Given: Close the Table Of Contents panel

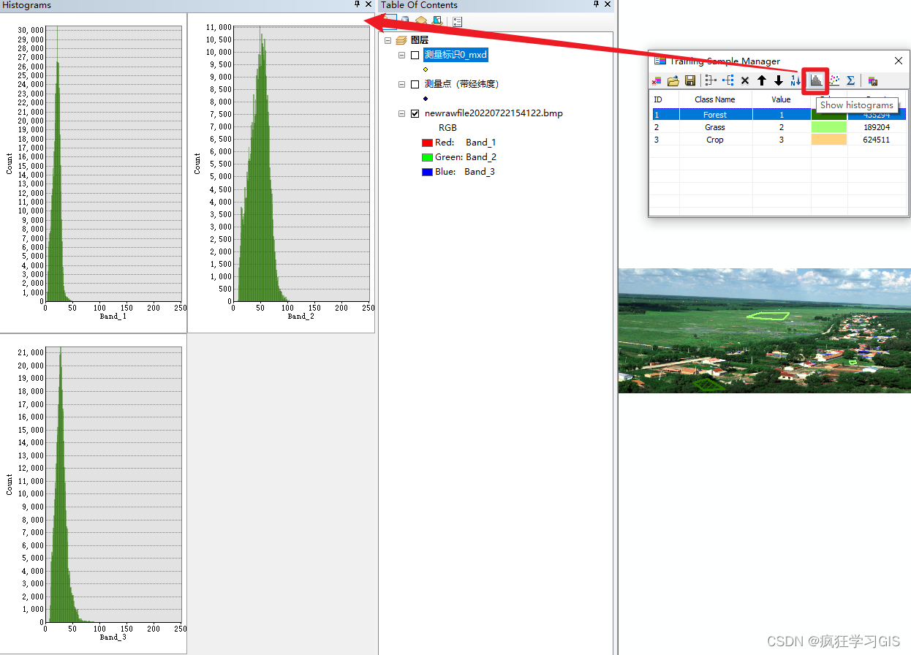Looking at the screenshot, I should [608, 4].
